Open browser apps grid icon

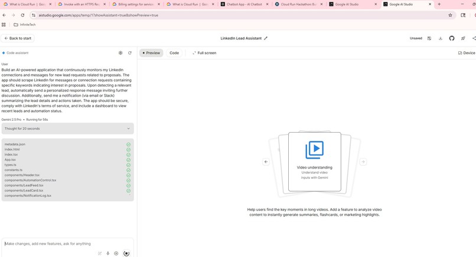click(x=4, y=25)
